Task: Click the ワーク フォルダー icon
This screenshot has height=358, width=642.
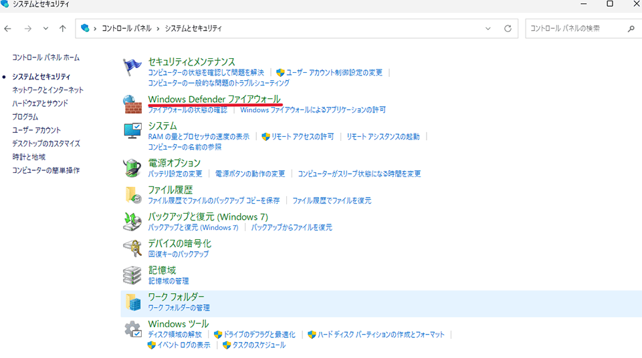Action: click(x=133, y=302)
